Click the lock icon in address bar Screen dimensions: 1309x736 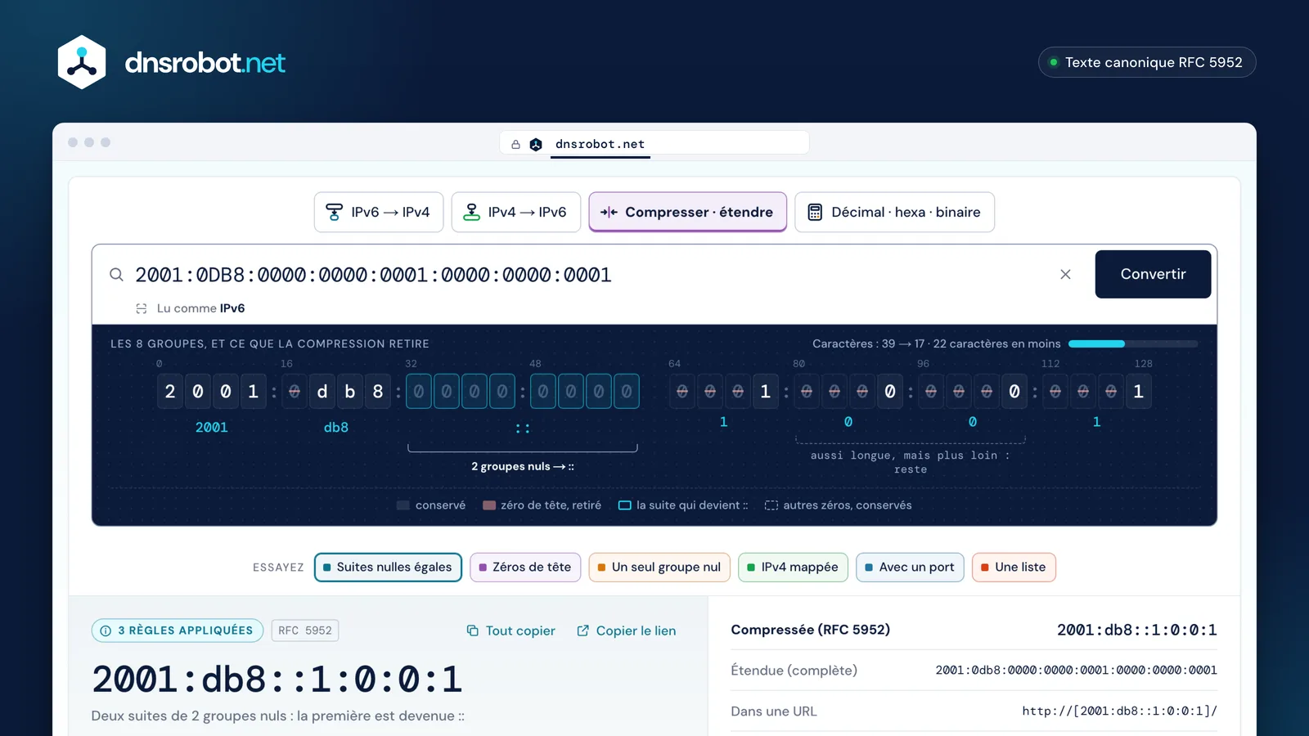click(x=515, y=145)
